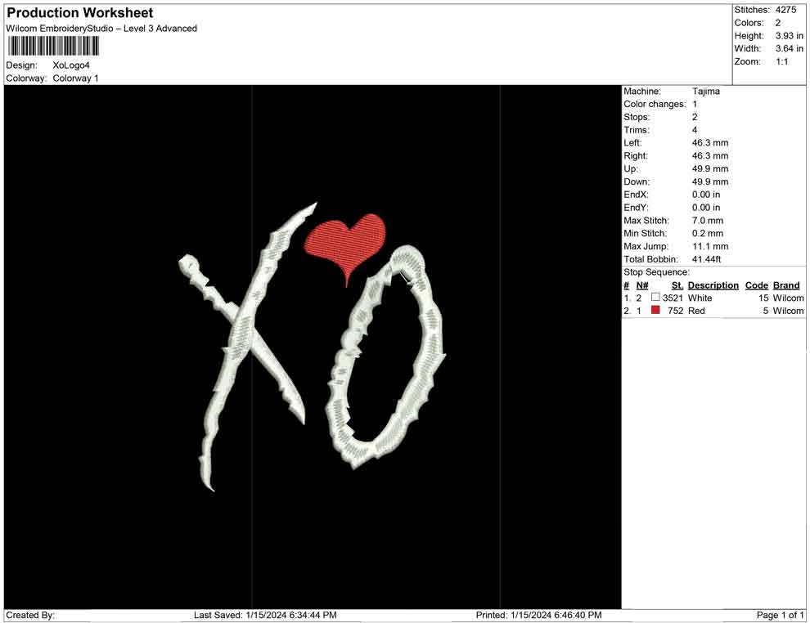Image resolution: width=810 pixels, height=623 pixels.
Task: Click the 'Color changes:' label
Action: coord(655,104)
